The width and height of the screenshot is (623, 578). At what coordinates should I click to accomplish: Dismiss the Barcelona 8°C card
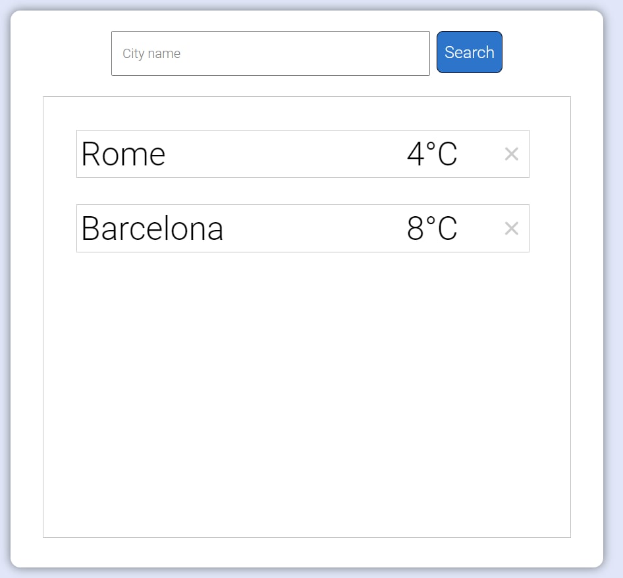point(511,228)
